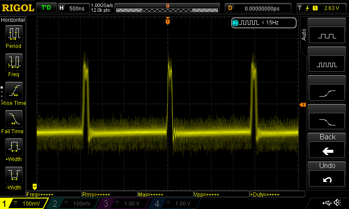This screenshot has height=209, width=349.
Task: Select the Rise Time measurement icon
Action: [x=14, y=91]
